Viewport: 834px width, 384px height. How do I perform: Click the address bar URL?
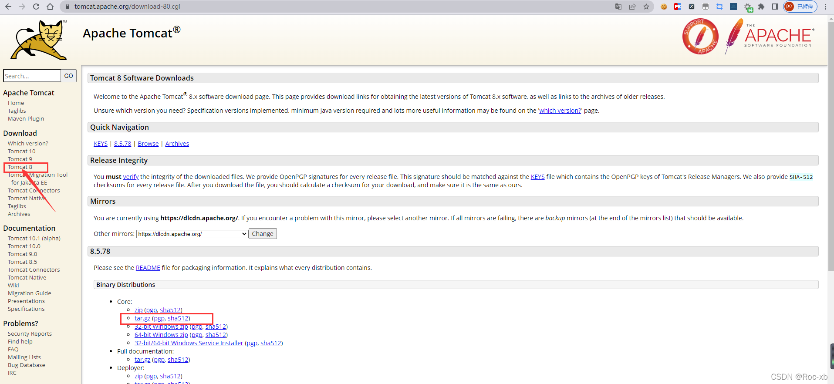(127, 7)
